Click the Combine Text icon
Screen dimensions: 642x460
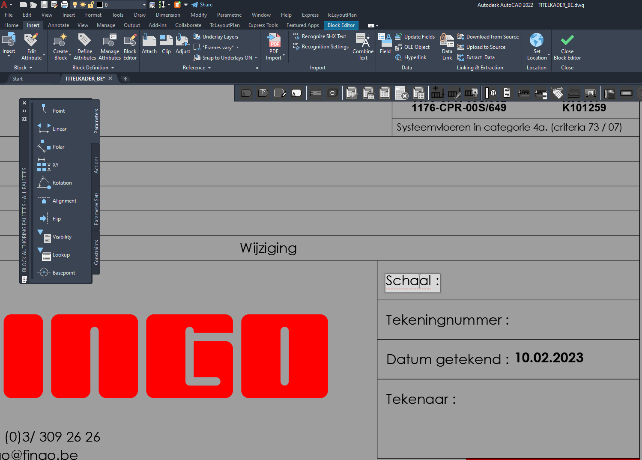click(363, 41)
